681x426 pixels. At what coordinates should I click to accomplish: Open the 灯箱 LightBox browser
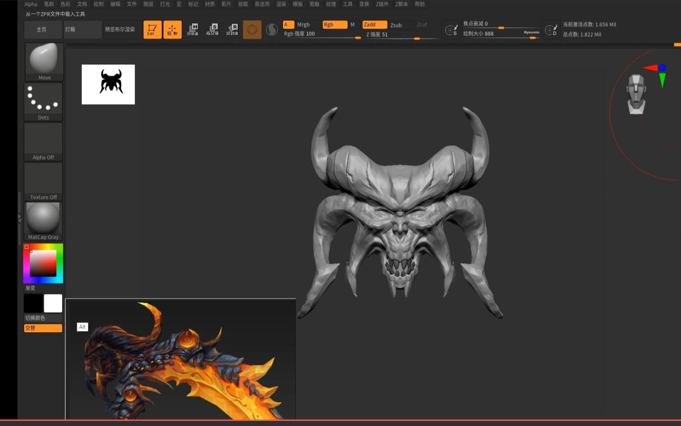82,30
